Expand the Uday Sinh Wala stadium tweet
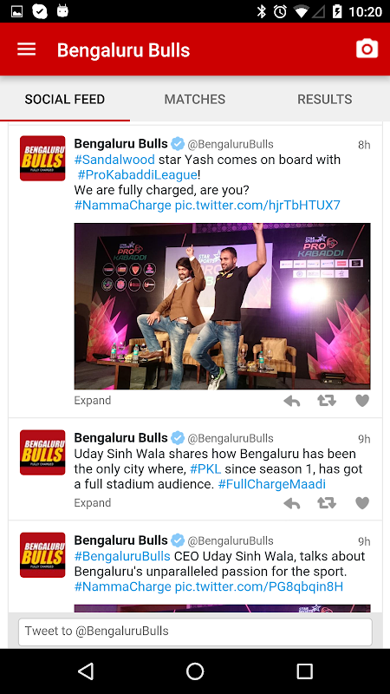The width and height of the screenshot is (390, 694). (93, 503)
